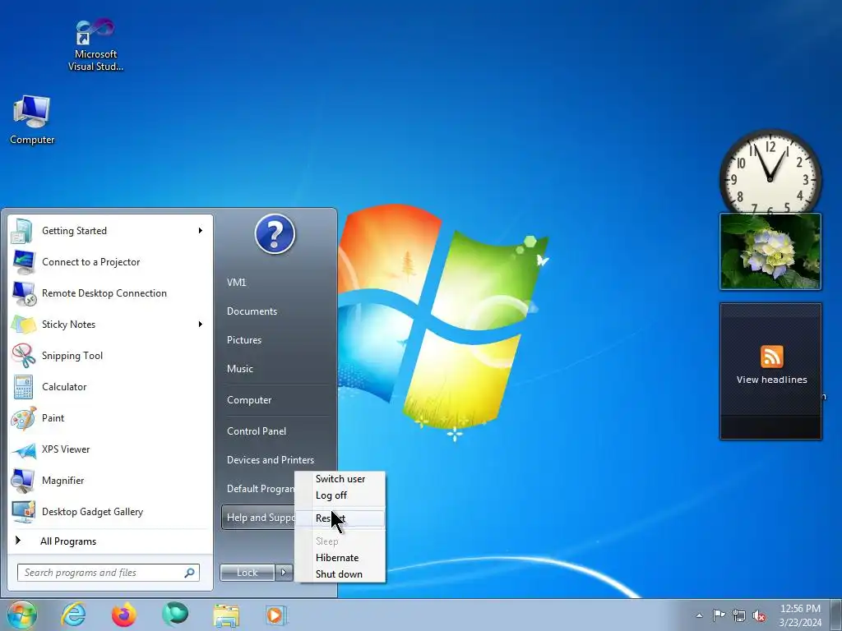The image size is (842, 631).
Task: Open the network tray icon
Action: pos(739,615)
